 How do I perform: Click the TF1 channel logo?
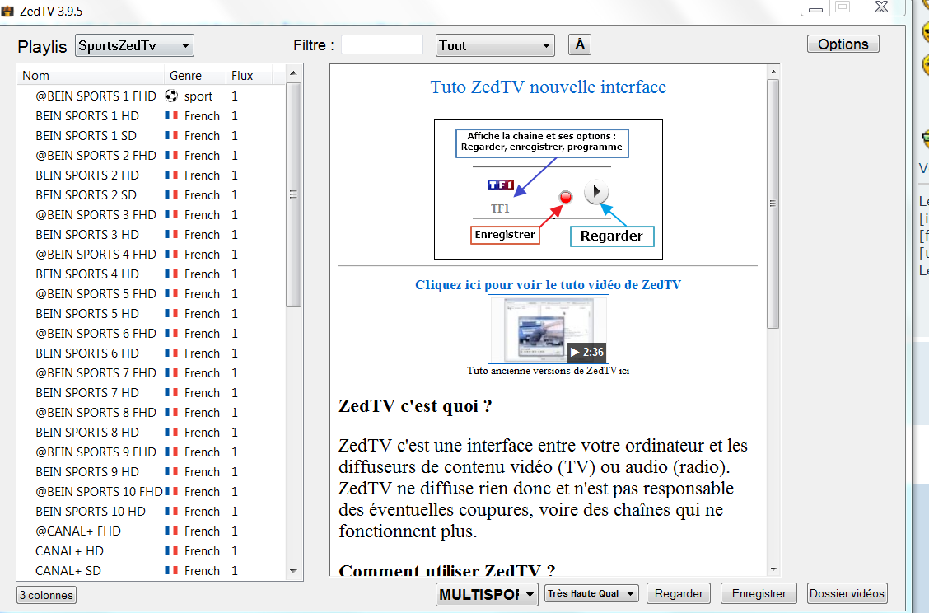(x=501, y=185)
